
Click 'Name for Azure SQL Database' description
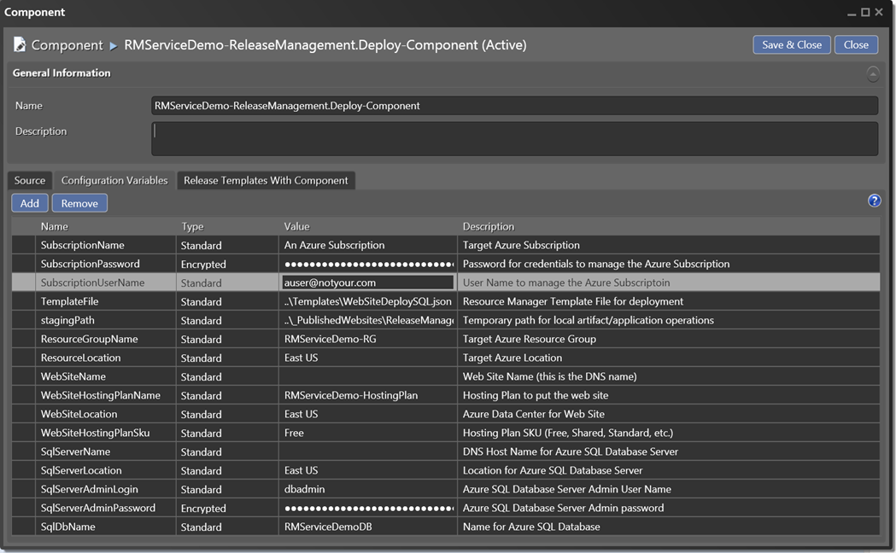(x=669, y=527)
